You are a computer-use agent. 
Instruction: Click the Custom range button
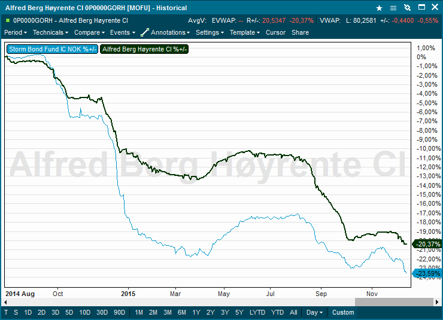pyautogui.click(x=343, y=312)
